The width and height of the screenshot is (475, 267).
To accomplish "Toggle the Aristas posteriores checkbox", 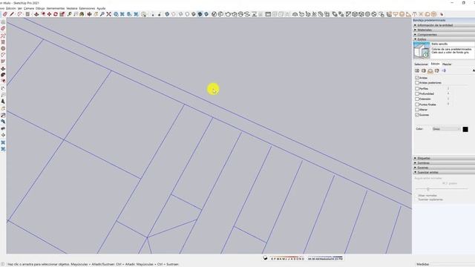I will [417, 82].
